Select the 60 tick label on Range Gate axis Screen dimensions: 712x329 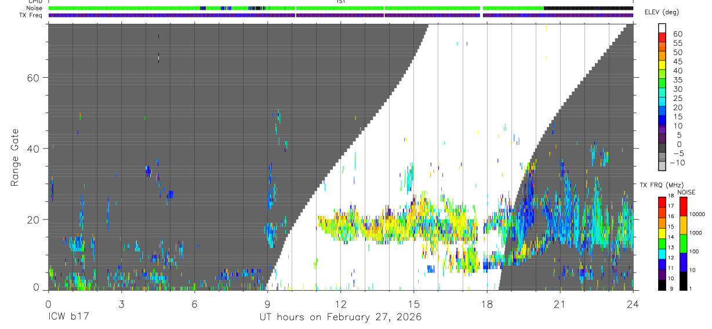tap(33, 78)
